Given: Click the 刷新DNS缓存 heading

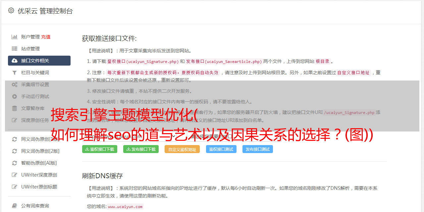Looking at the screenshot, I should tap(102, 176).
